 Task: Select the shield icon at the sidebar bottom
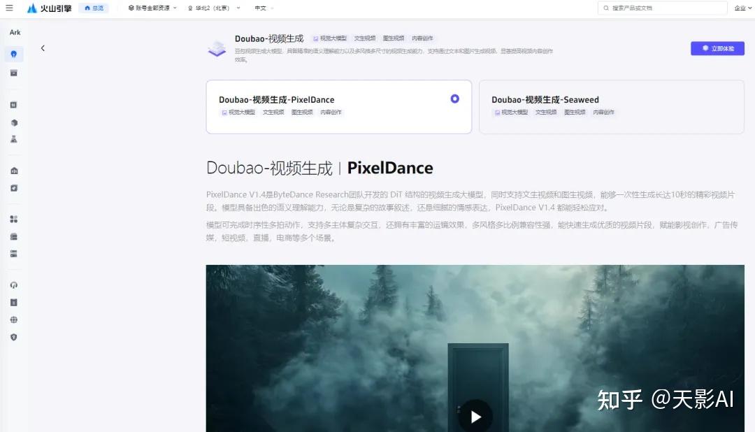click(14, 337)
